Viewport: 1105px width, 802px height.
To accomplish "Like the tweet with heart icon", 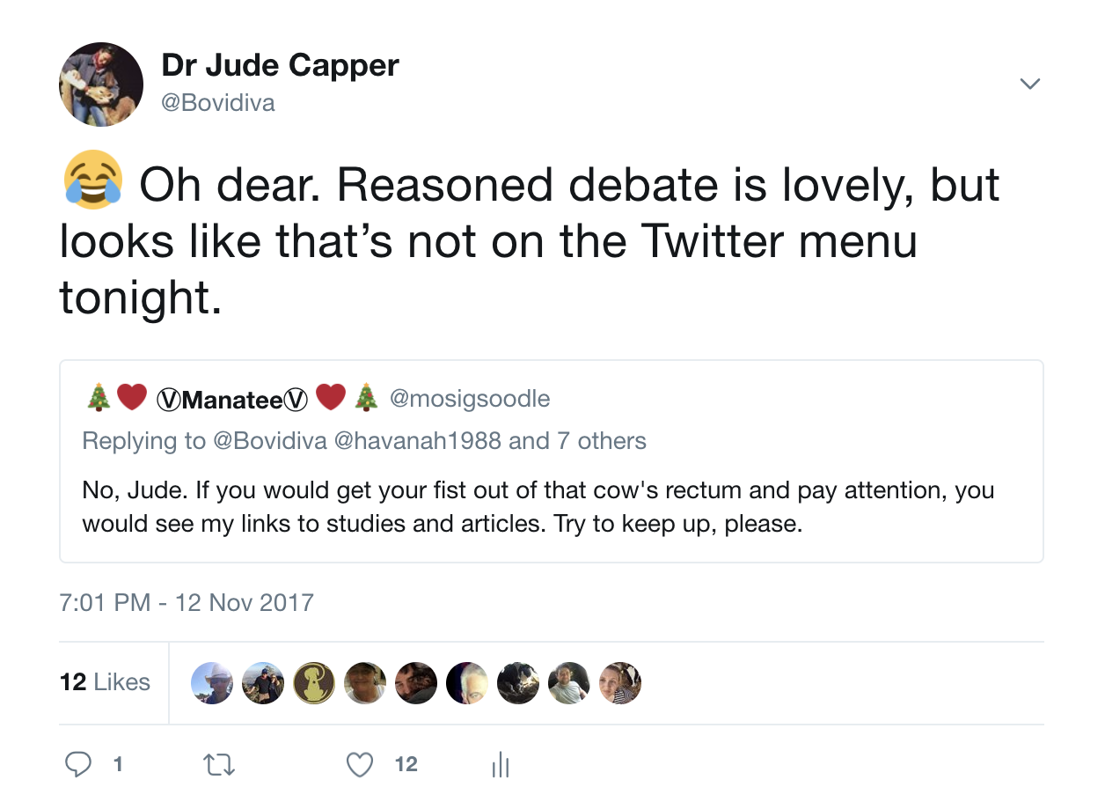I will [359, 764].
